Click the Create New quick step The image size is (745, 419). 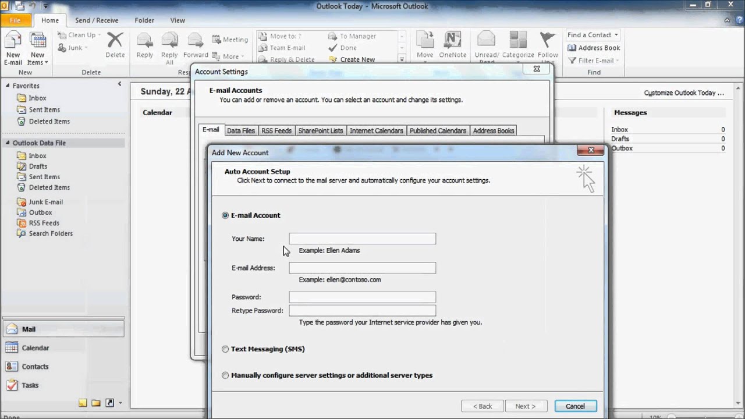352,59
